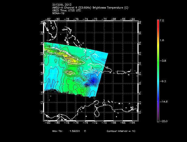Screen dimensions: 187x142
Task: Click the storm identifier text '201209L 2012'
Action: tap(62, 5)
